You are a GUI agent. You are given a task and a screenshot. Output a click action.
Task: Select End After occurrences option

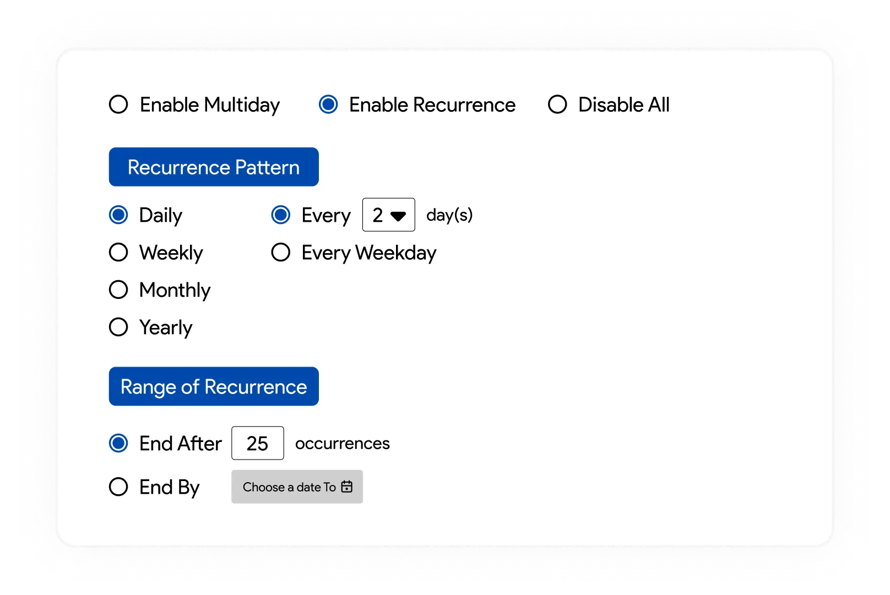[118, 443]
